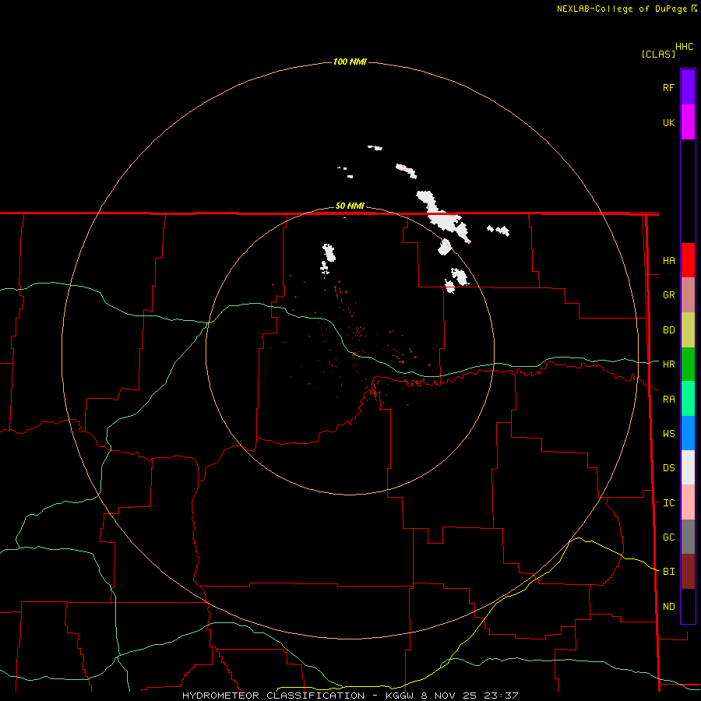Click the RF legend label

(x=668, y=87)
